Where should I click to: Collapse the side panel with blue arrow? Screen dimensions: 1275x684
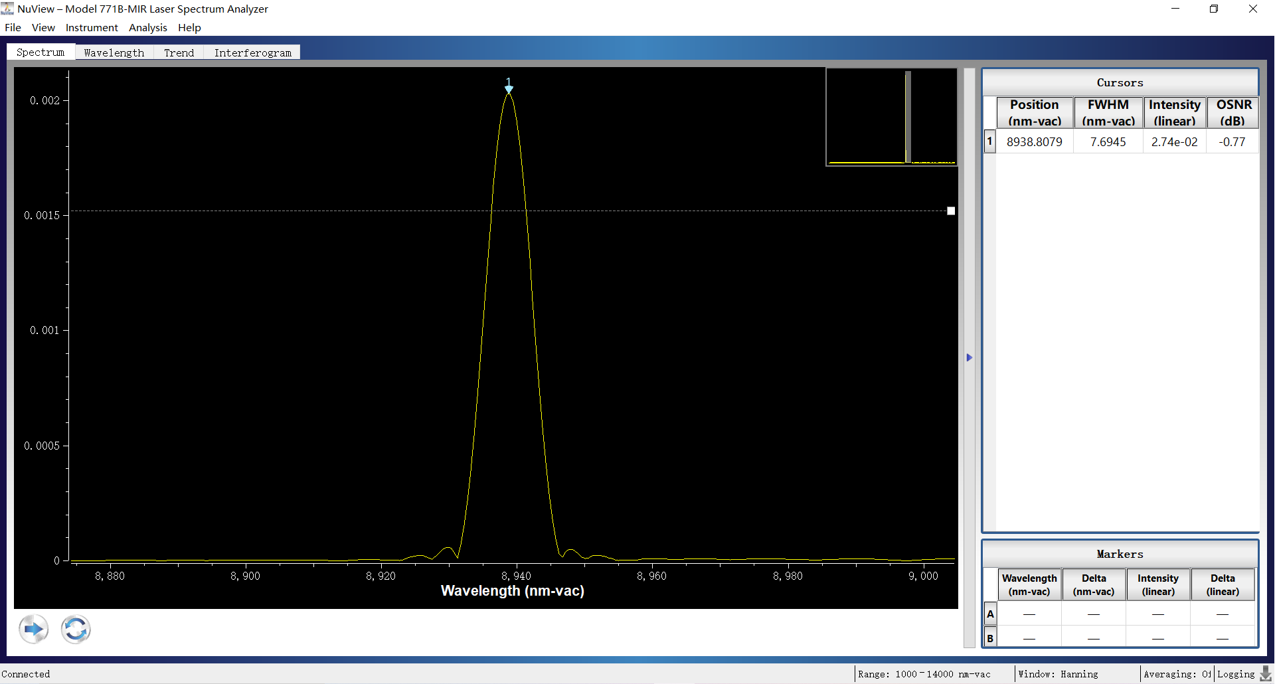pos(970,357)
